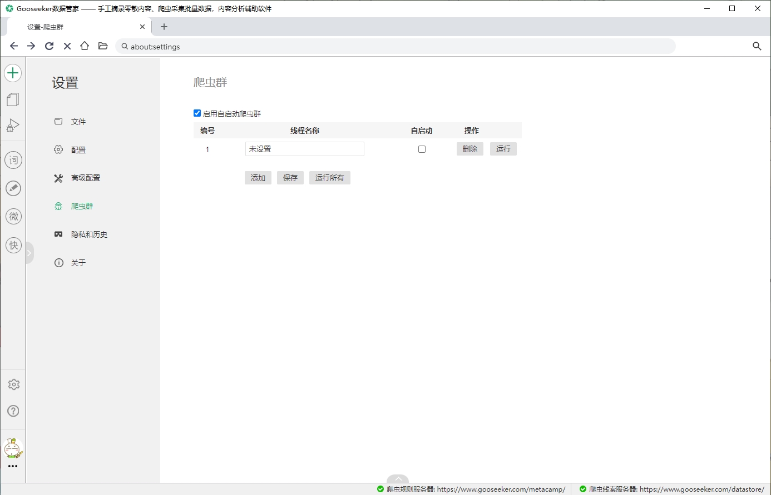This screenshot has width=771, height=495.
Task: Switch to the 高级配置 settings section
Action: (x=85, y=178)
